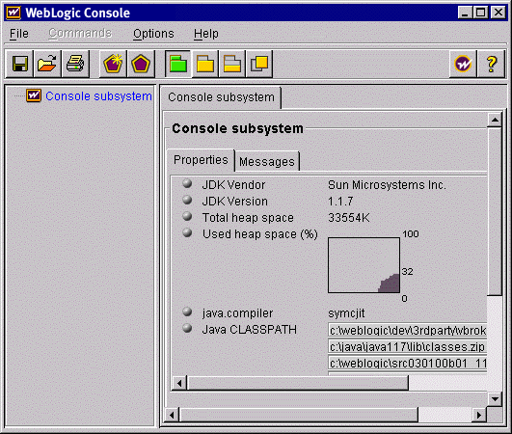Click the JDK Version bullet indicator
Screen dimensions: 512x434
click(x=187, y=200)
